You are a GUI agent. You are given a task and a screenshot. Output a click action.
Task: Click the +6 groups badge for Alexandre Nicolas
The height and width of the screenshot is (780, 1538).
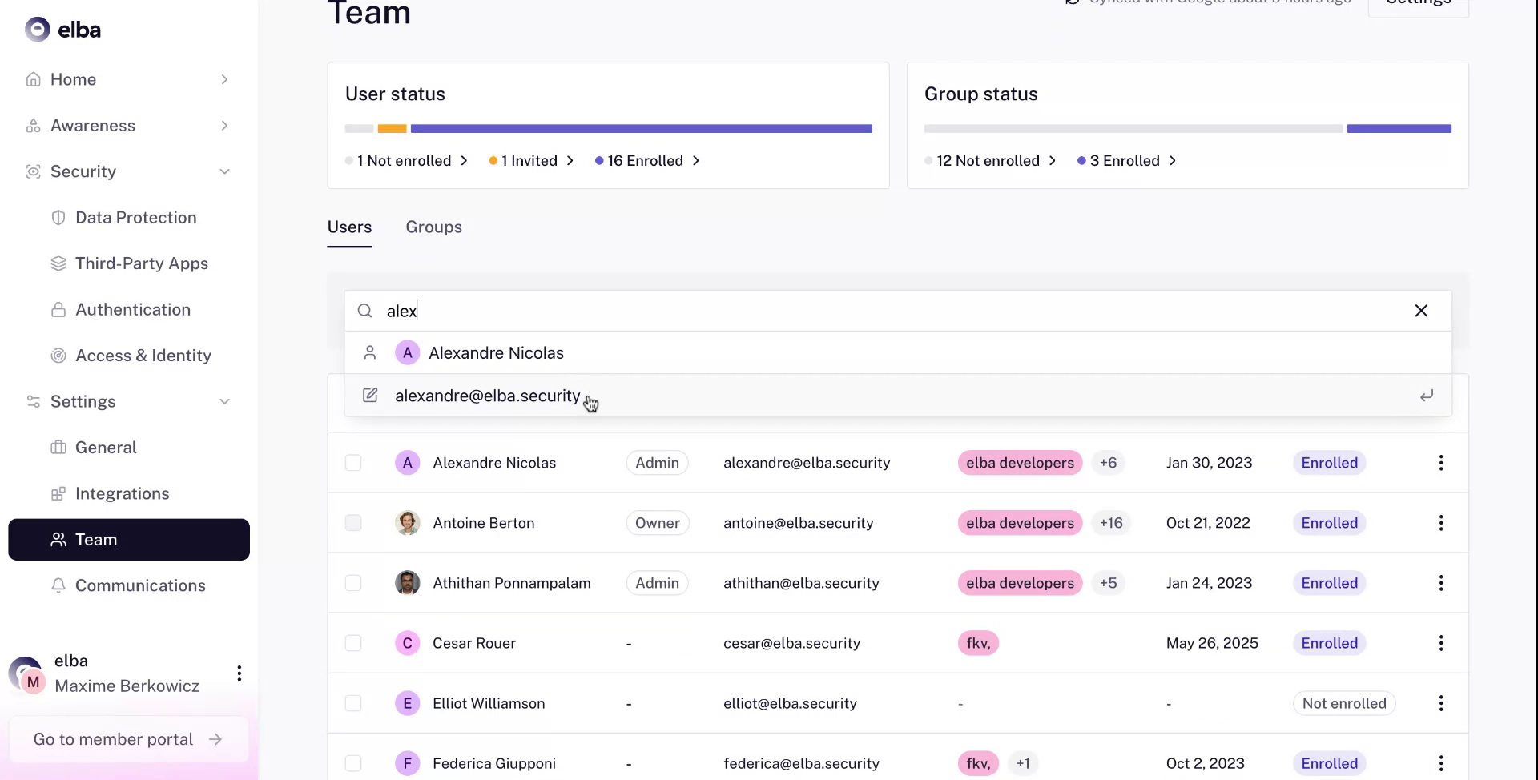1108,463
